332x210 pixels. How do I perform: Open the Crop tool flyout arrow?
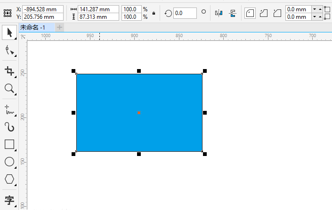(x=15, y=77)
